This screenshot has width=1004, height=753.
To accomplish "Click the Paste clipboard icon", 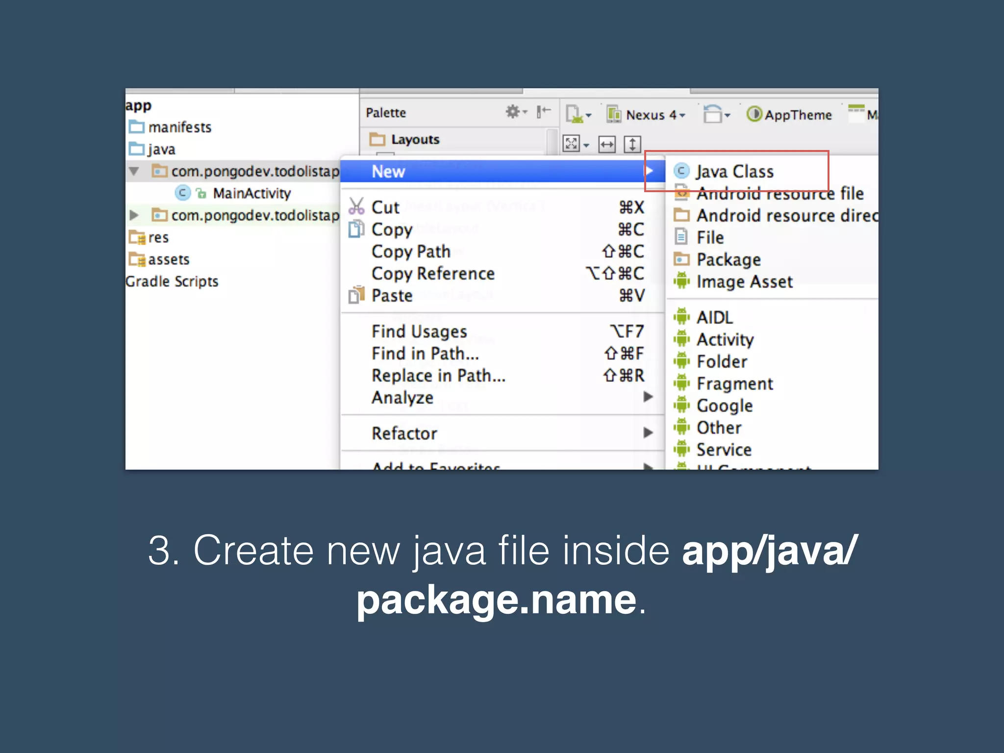I will click(x=356, y=295).
